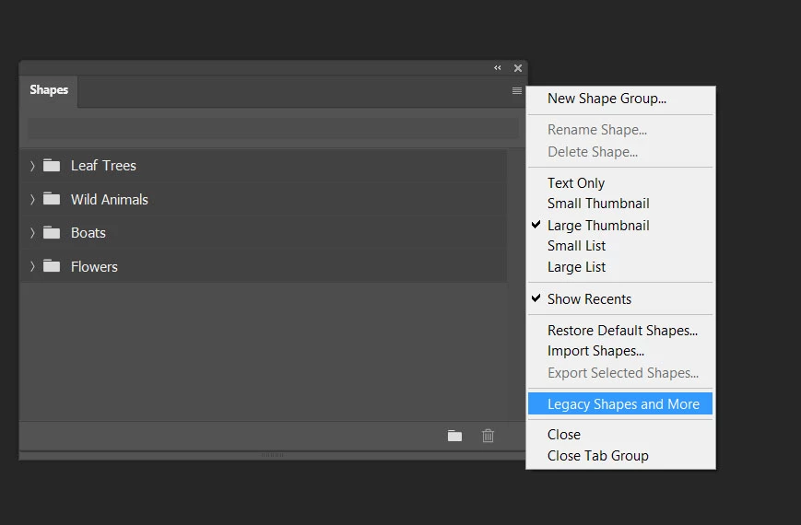
Task: Expand the Leaf Trees group chevron
Action: pyautogui.click(x=32, y=166)
